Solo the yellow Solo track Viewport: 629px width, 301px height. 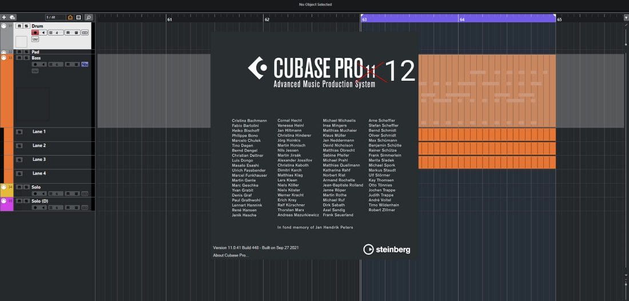pyautogui.click(x=26, y=187)
